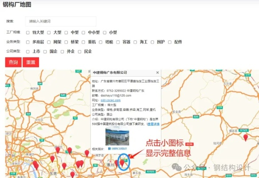Screen dimensions: 259x178
Task: Click the red 重置 reset button
Action: click(31, 62)
